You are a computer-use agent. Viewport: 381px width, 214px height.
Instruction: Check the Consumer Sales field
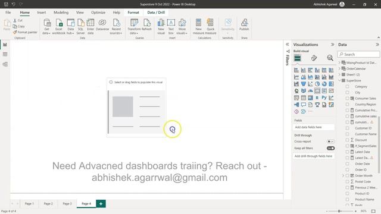point(347,98)
